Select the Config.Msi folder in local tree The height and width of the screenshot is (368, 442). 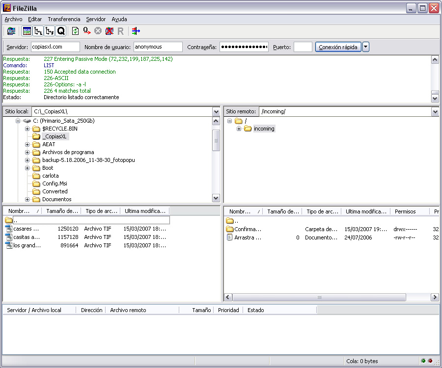(55, 184)
